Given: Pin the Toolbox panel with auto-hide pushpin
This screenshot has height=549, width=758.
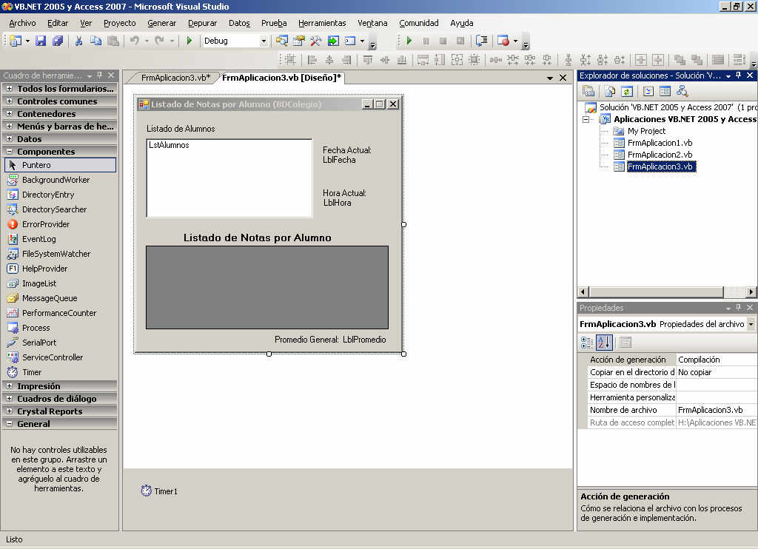Looking at the screenshot, I should (x=100, y=75).
